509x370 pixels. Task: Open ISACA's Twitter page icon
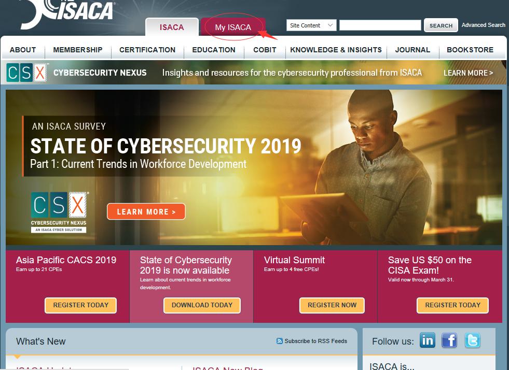tap(472, 340)
